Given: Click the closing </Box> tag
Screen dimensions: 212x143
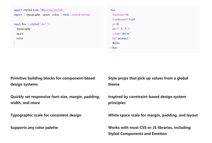Looking at the screenshot, I should [x=114, y=48].
